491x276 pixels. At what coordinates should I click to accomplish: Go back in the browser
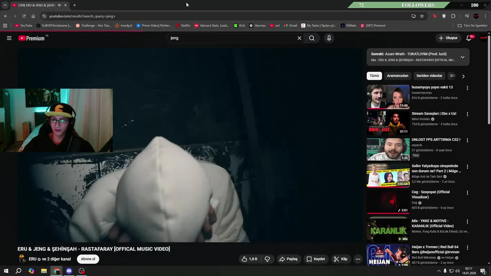coord(5,16)
